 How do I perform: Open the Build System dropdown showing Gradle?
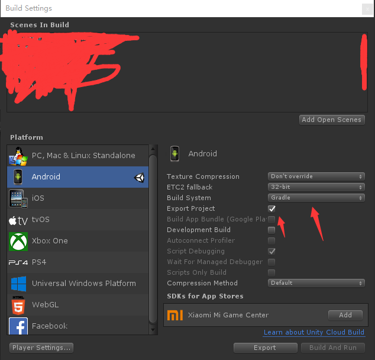(316, 198)
